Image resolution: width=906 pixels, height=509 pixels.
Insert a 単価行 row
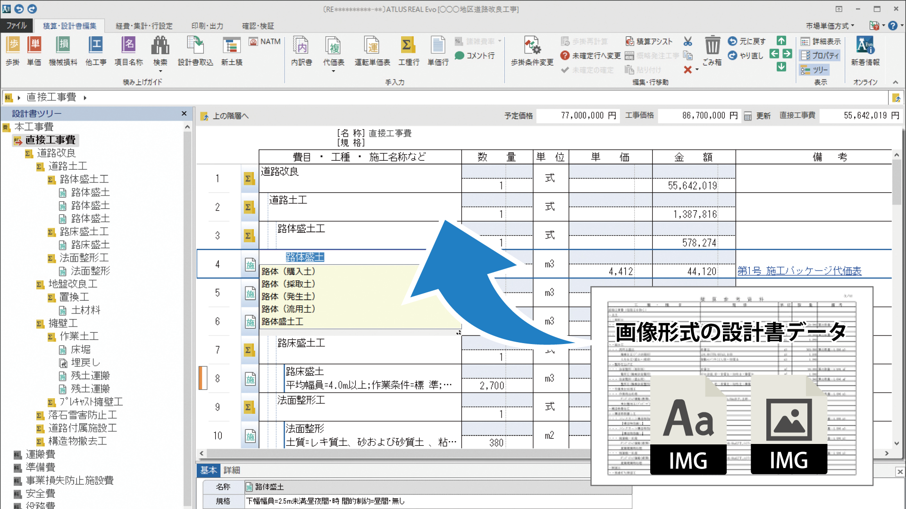click(x=438, y=51)
